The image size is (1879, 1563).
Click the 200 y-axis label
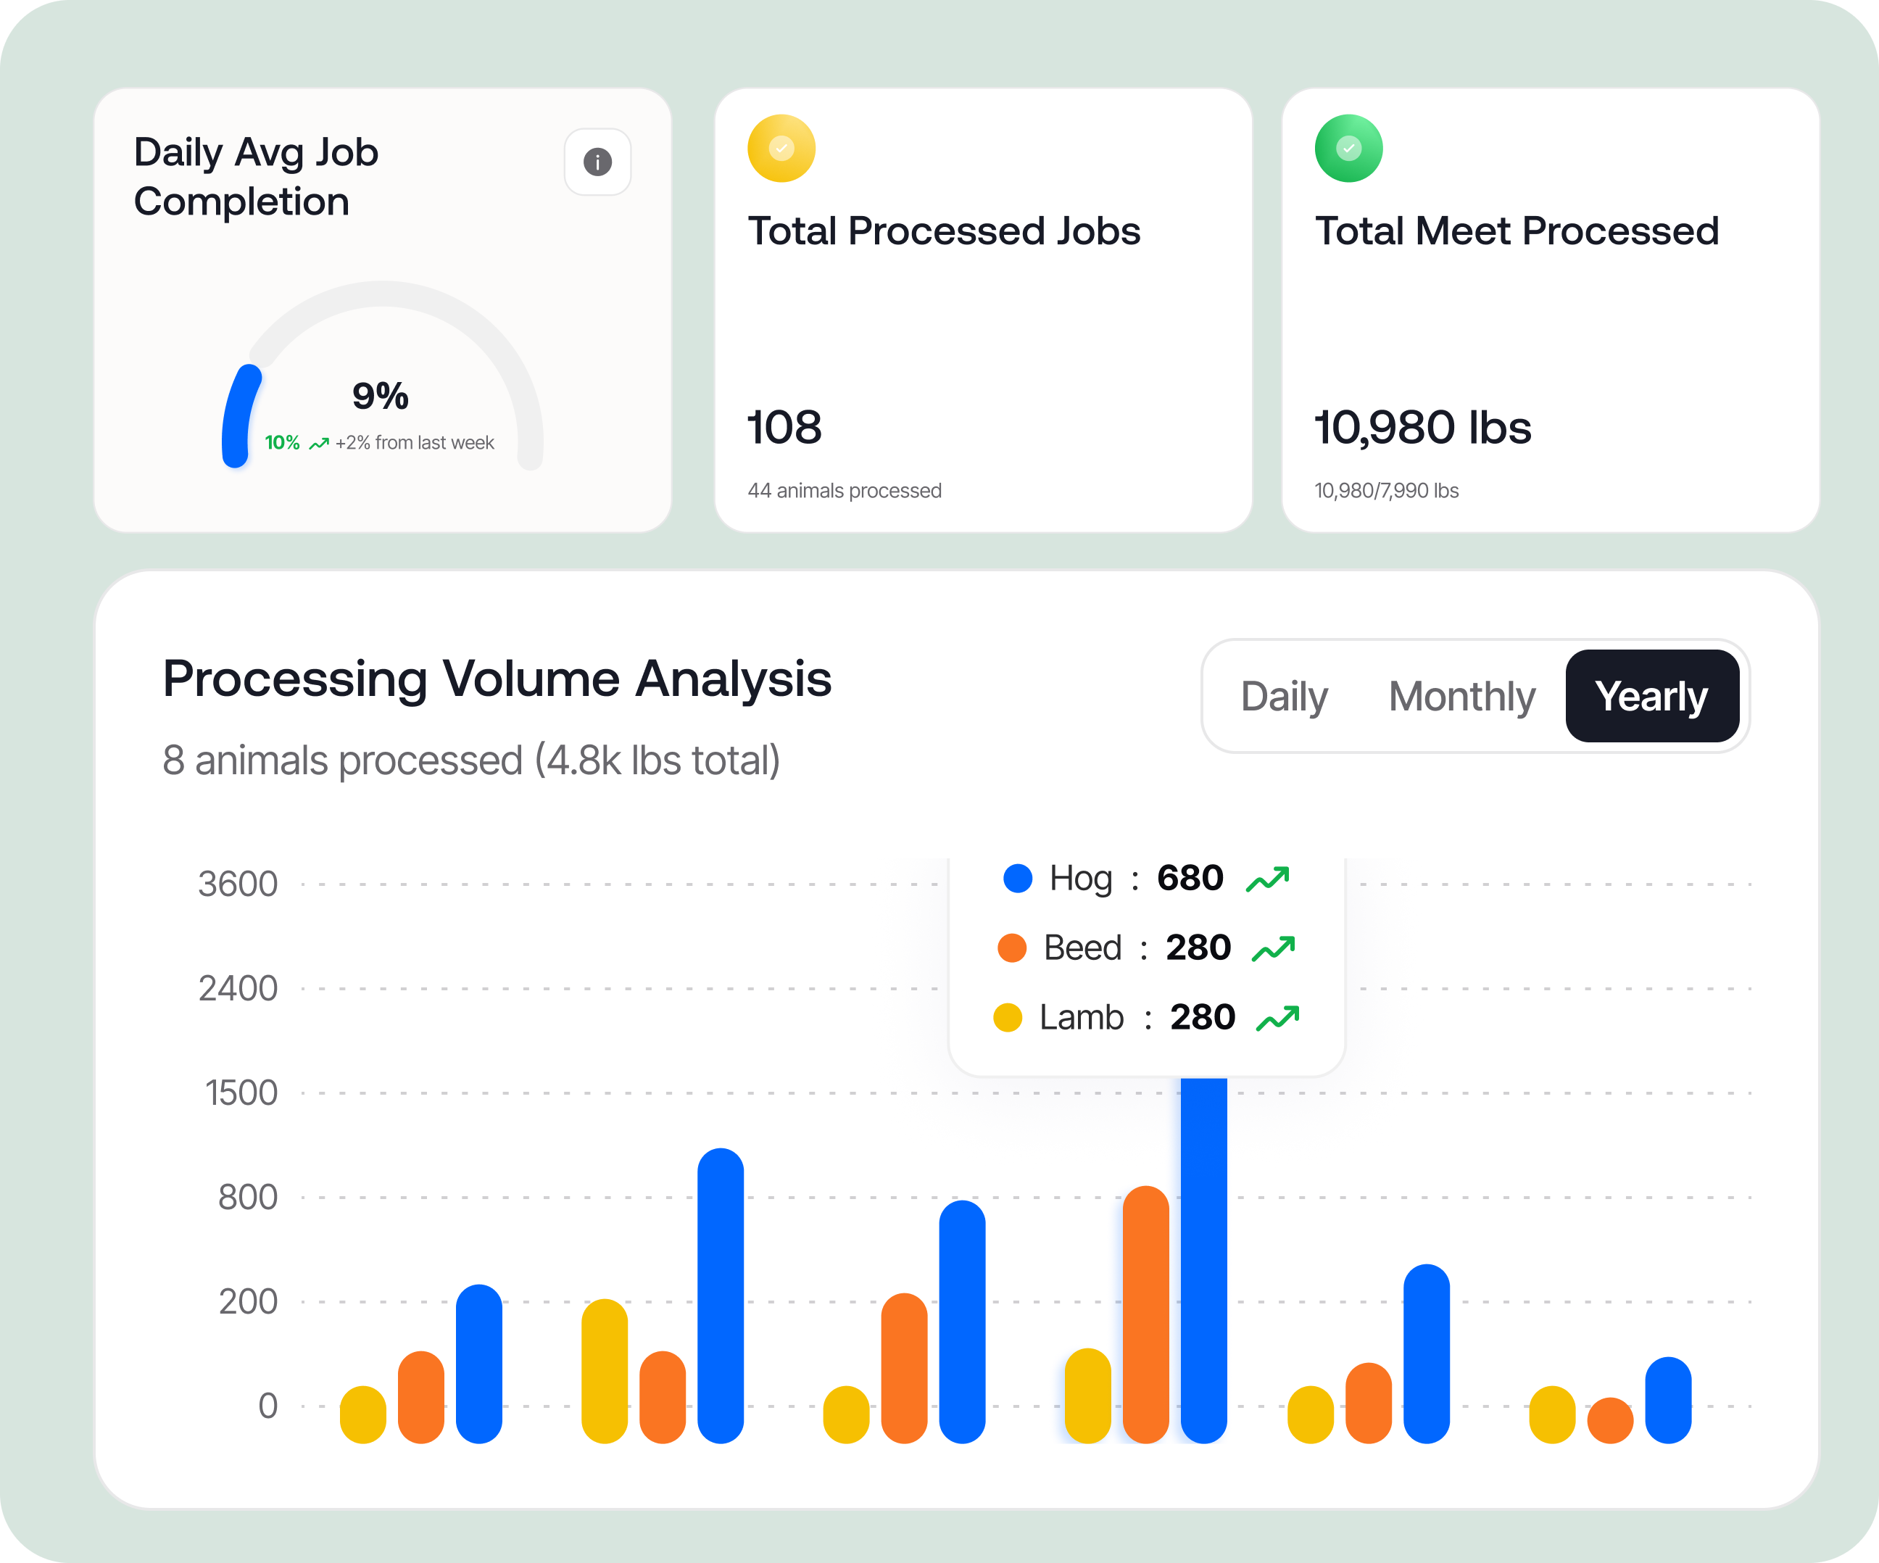coord(248,1302)
